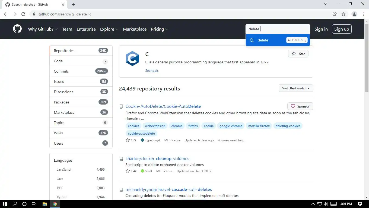Click repo icon beside chadoe/docker-cleanup-volumes

click(x=121, y=159)
